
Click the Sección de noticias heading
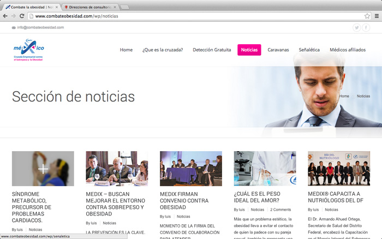click(x=73, y=97)
